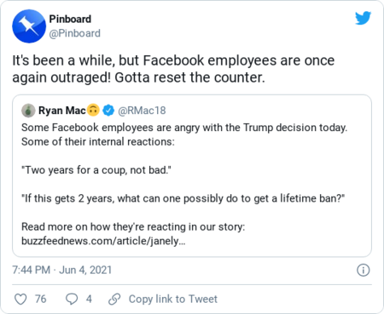This screenshot has width=384, height=314.
Task: Click the 4 replies count
Action: (89, 299)
